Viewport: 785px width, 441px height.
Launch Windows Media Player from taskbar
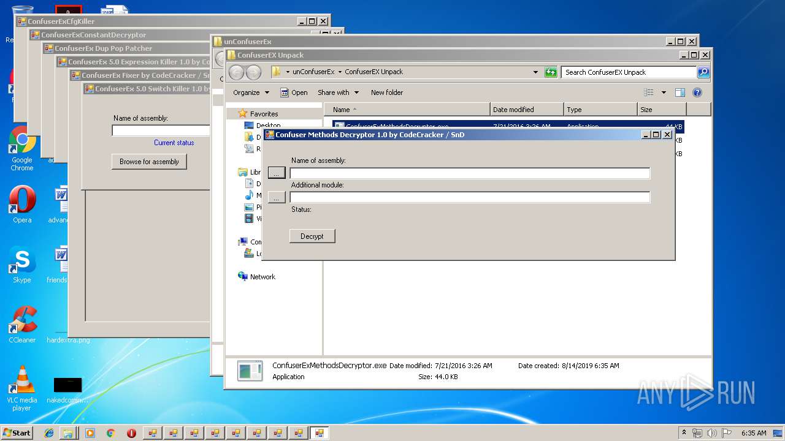[x=90, y=433]
